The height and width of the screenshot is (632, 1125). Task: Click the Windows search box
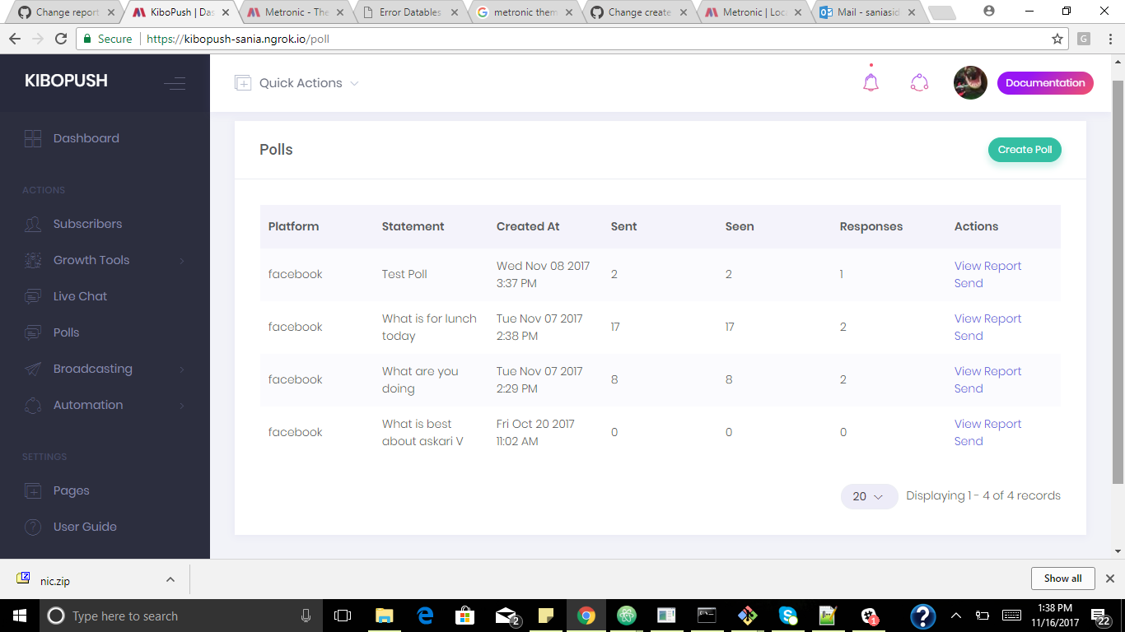point(181,616)
